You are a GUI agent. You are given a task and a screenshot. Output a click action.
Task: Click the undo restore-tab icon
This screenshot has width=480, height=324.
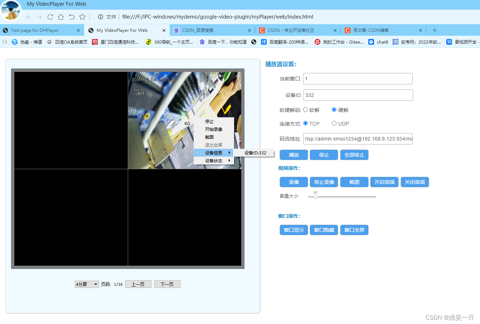click(x=72, y=17)
